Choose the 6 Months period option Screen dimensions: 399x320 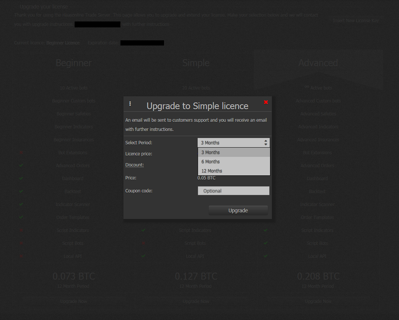(234, 162)
